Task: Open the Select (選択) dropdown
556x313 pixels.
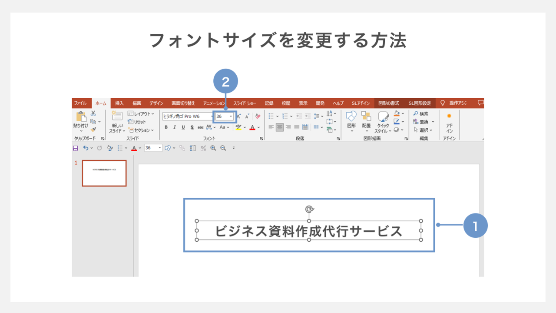Action: coord(423,130)
